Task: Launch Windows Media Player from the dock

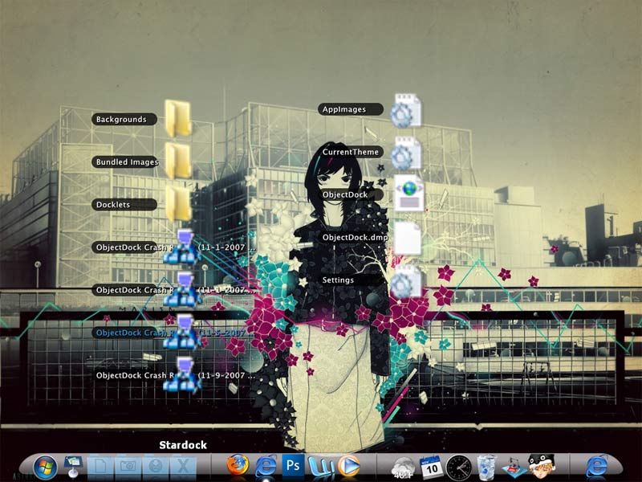Action: pyautogui.click(x=349, y=466)
